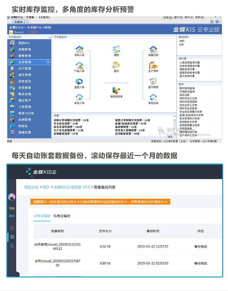Click the 生产管理 sidebar icon

tap(12, 68)
